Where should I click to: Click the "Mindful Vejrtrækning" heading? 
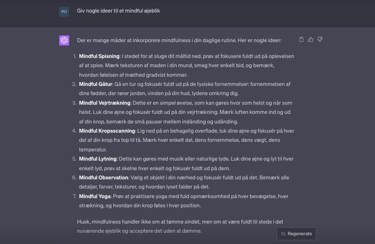(105, 103)
